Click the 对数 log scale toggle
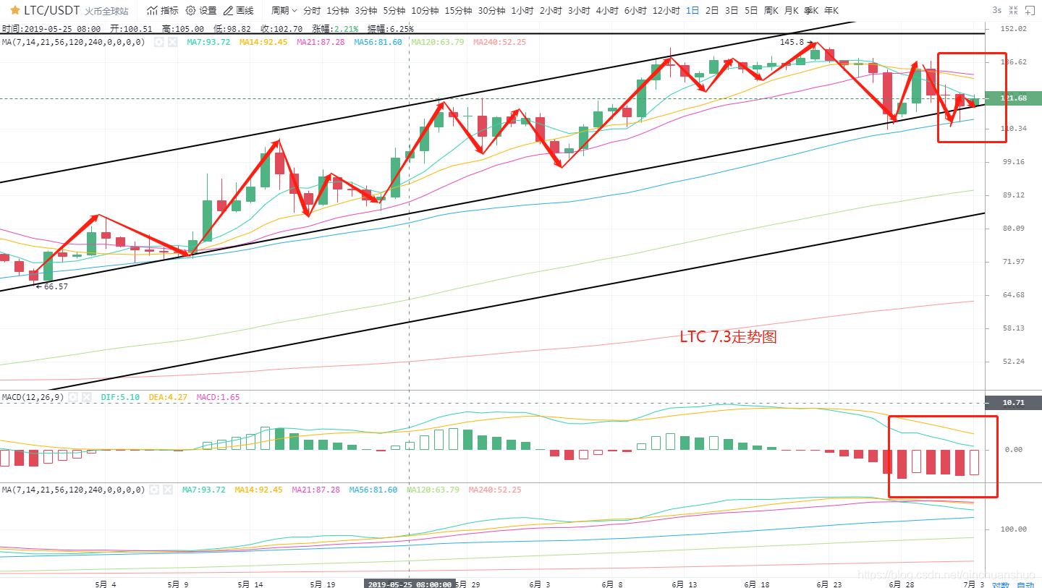 point(1000,584)
